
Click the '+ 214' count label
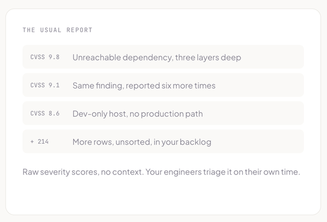(x=39, y=142)
